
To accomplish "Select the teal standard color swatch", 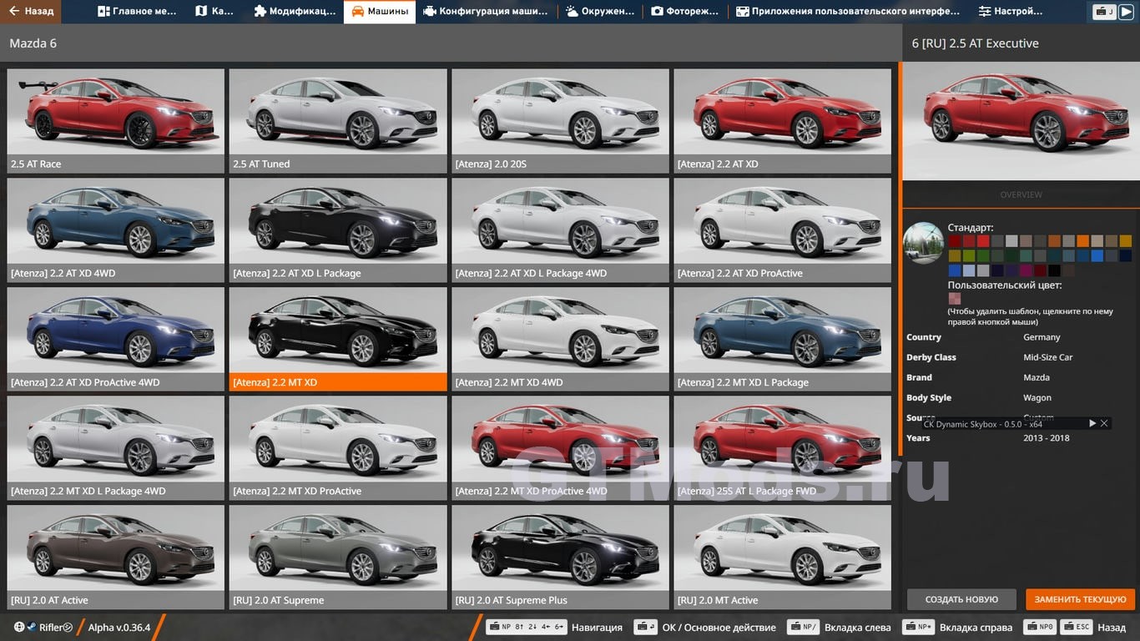I will click(x=1026, y=255).
